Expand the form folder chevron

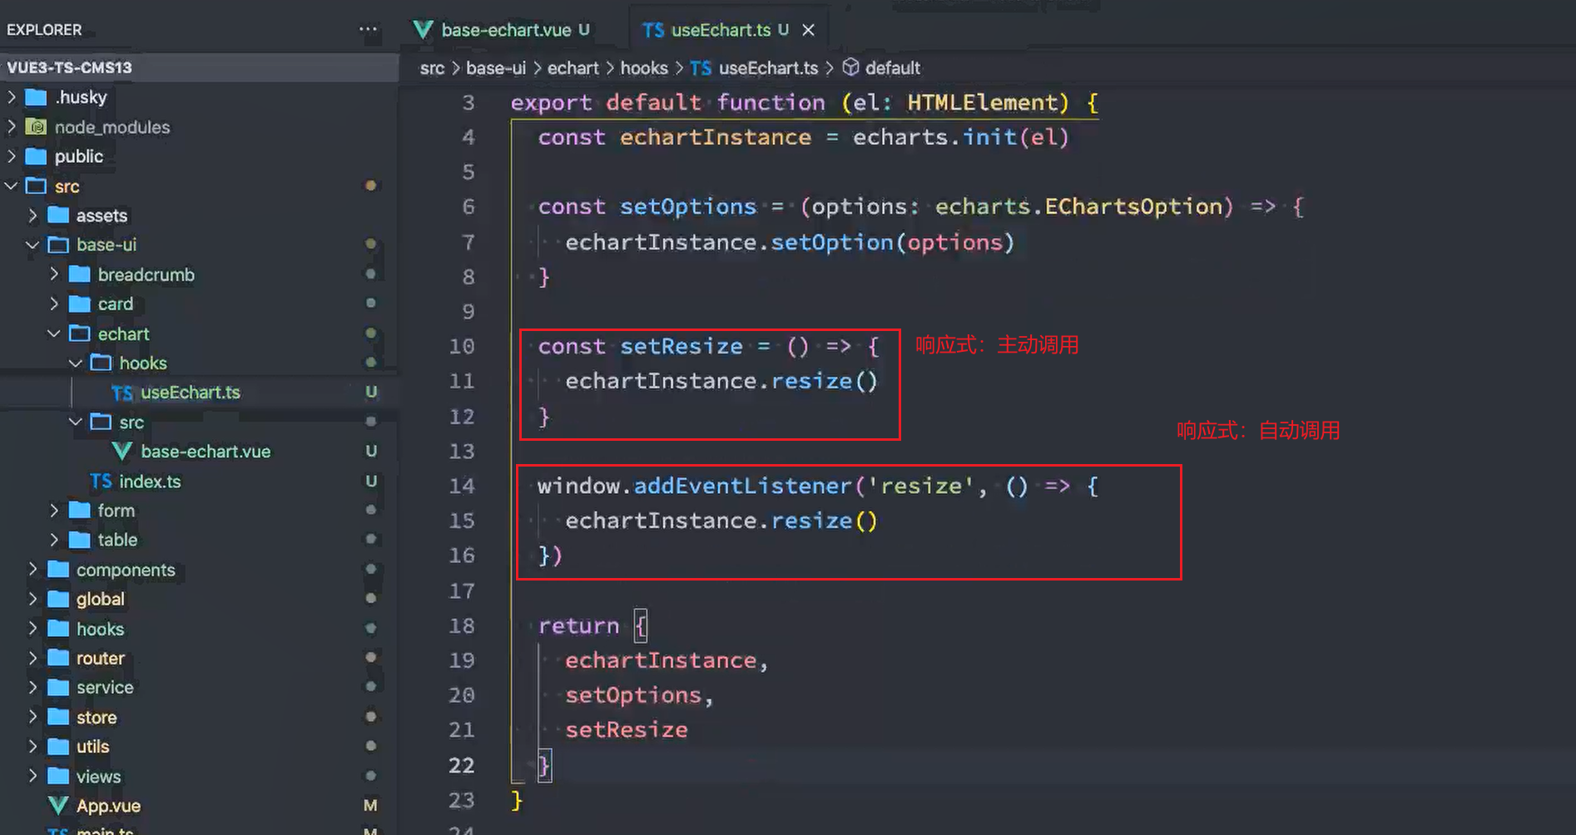coord(54,510)
